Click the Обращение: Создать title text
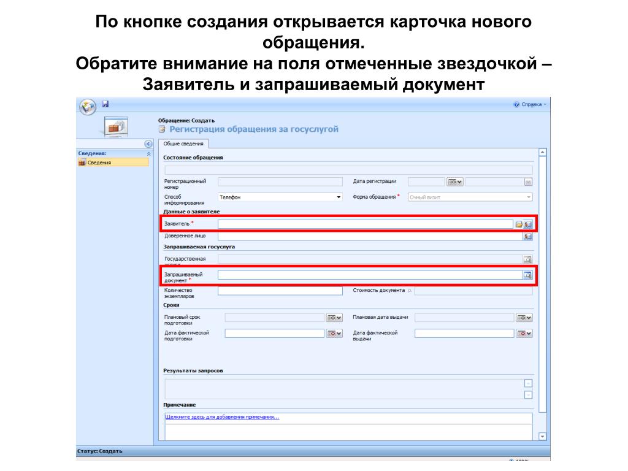 tap(186, 121)
